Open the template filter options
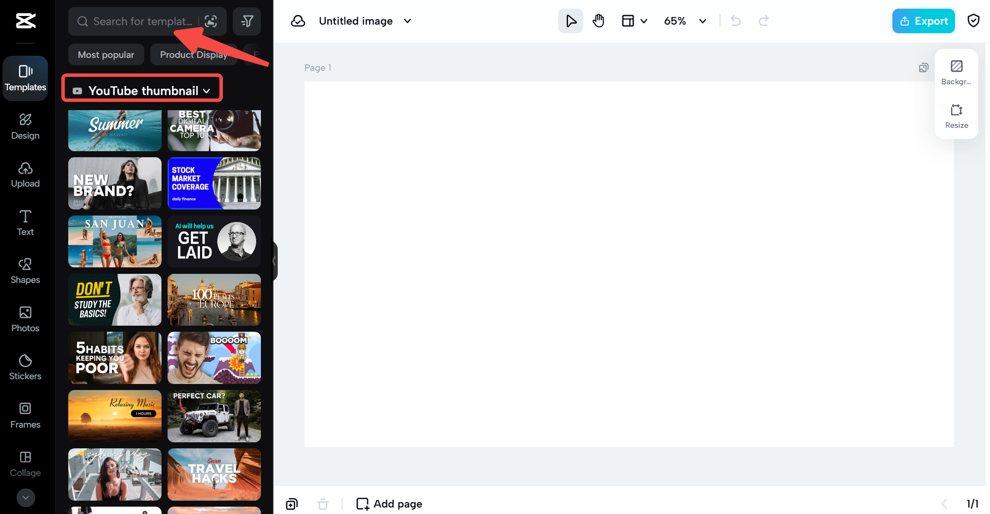The image size is (990, 514). 247,21
